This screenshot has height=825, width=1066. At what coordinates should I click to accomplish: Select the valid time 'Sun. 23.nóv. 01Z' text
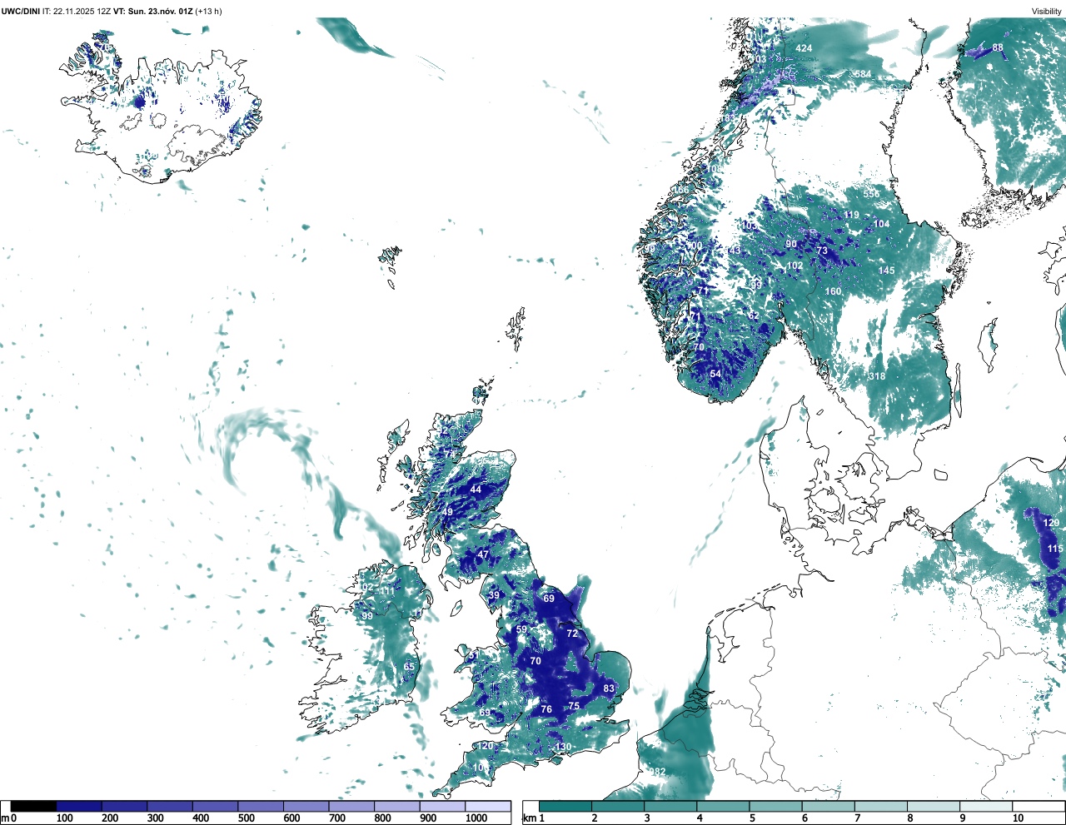tap(161, 11)
